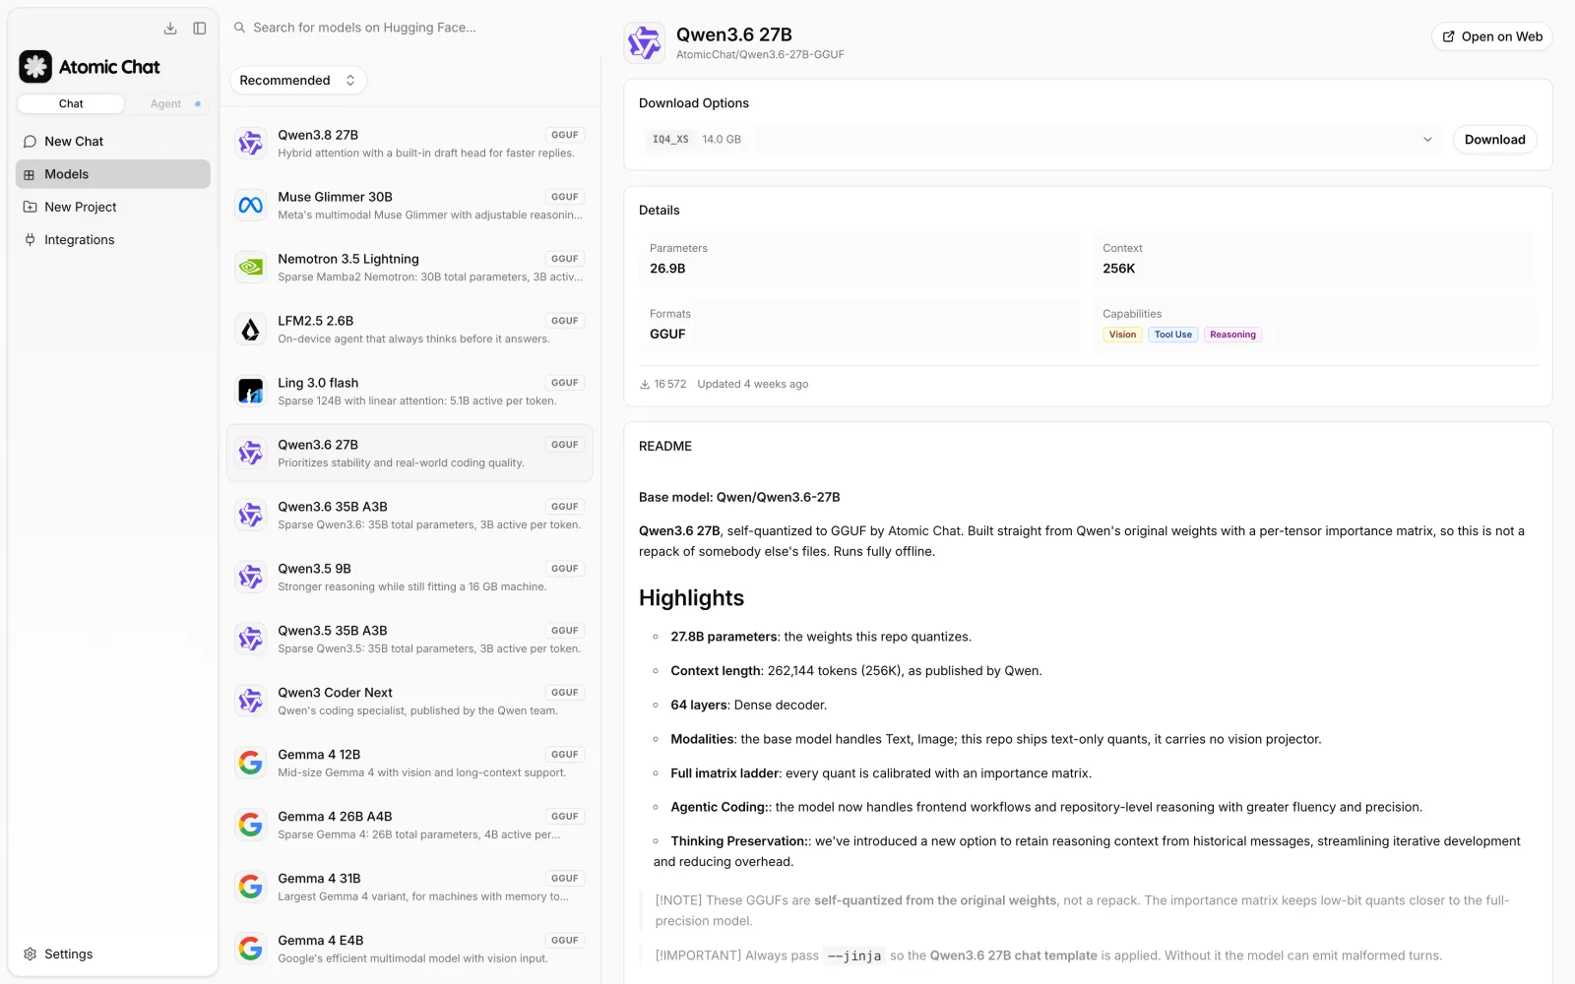The image size is (1575, 984).
Task: Click GGUF badge on Ling 3.0 flash
Action: point(565,383)
